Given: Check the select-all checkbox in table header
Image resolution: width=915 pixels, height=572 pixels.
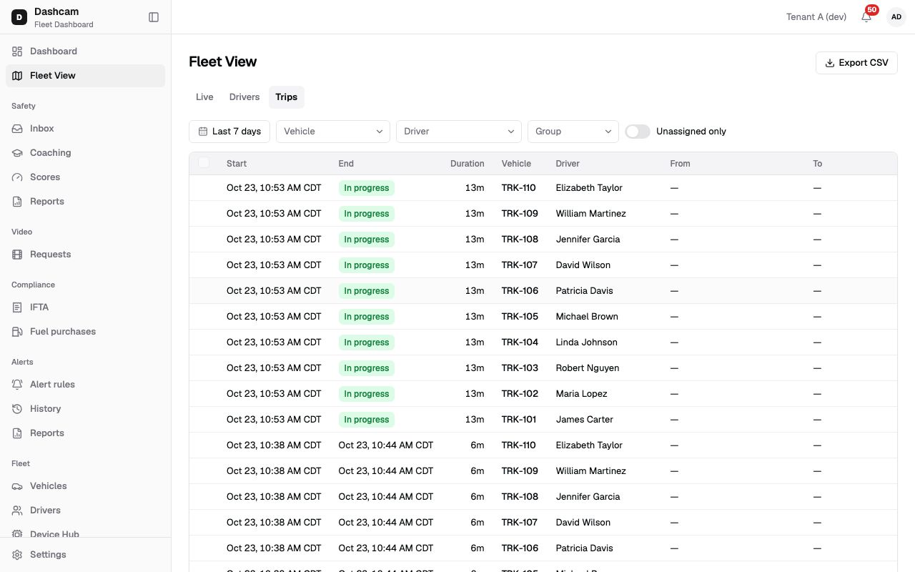Looking at the screenshot, I should 204,163.
